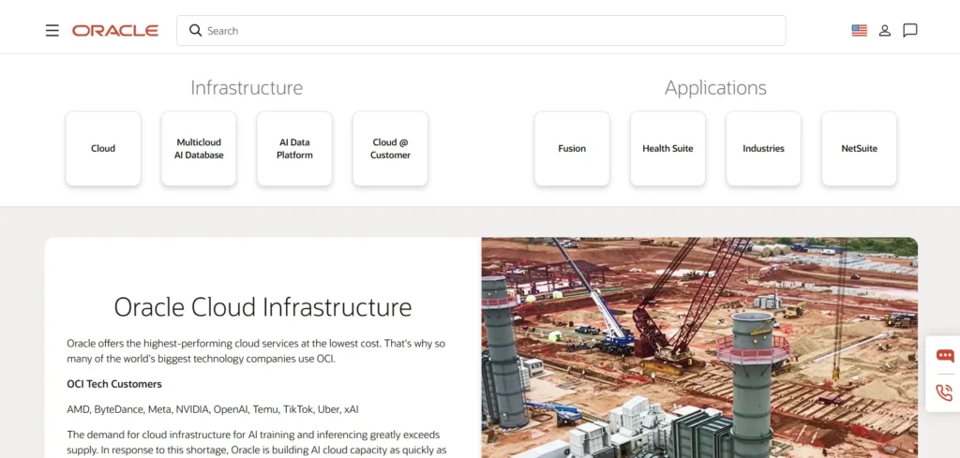Open the Contact chat bubble in header
The height and width of the screenshot is (458, 960).
[909, 31]
